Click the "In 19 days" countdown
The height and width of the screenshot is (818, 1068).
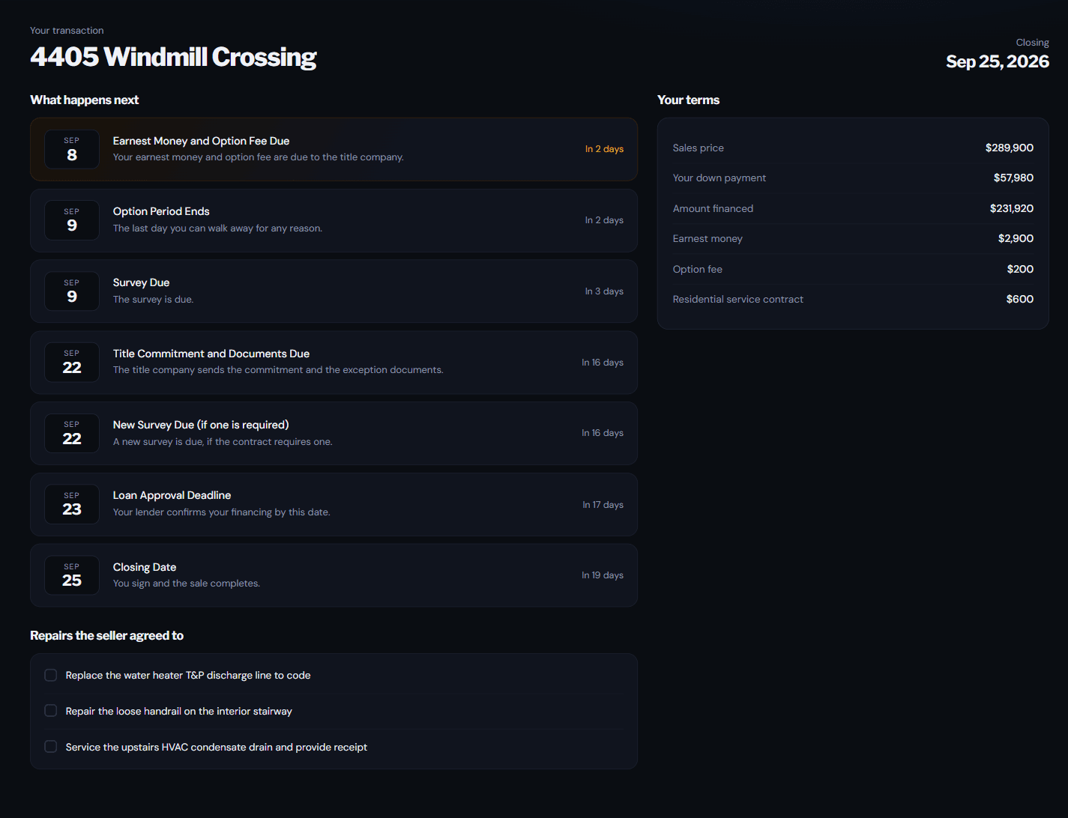pos(603,575)
